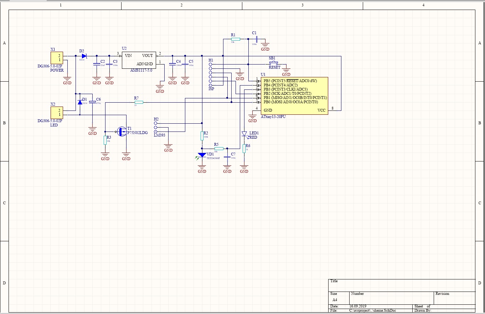
Task: Click the GND symbol below VD1
Action: 202,169
